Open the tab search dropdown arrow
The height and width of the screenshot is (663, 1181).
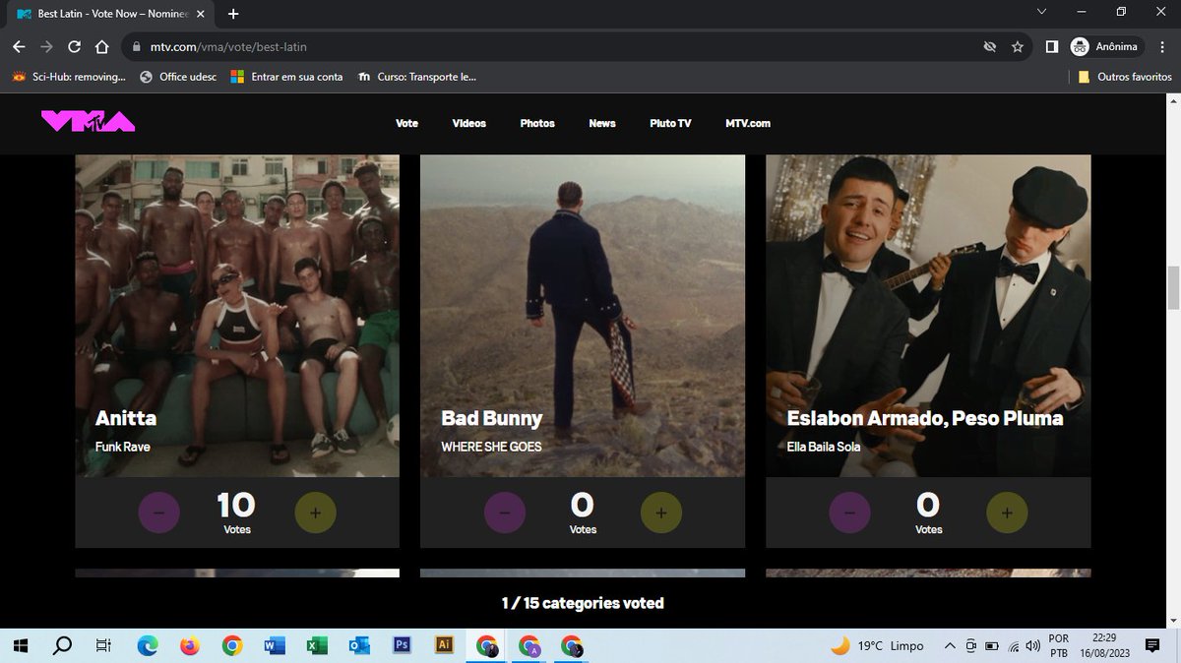tap(1043, 12)
